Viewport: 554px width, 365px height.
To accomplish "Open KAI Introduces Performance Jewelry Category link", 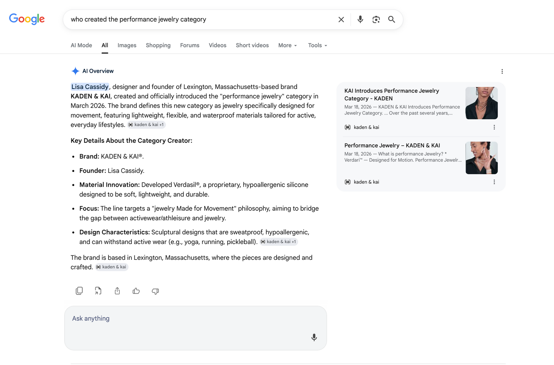I will (392, 94).
